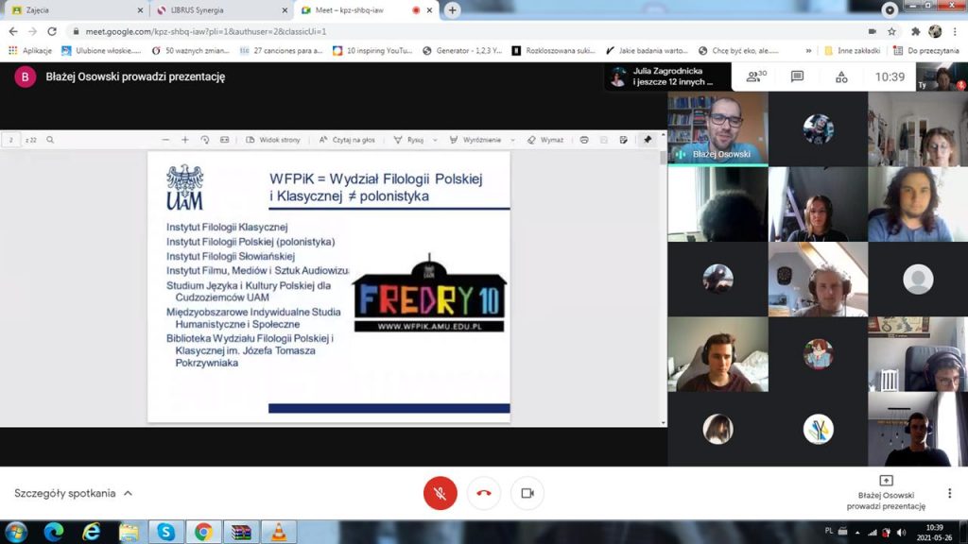Open the meeting chat panel
Image resolution: width=968 pixels, height=544 pixels.
point(797,76)
